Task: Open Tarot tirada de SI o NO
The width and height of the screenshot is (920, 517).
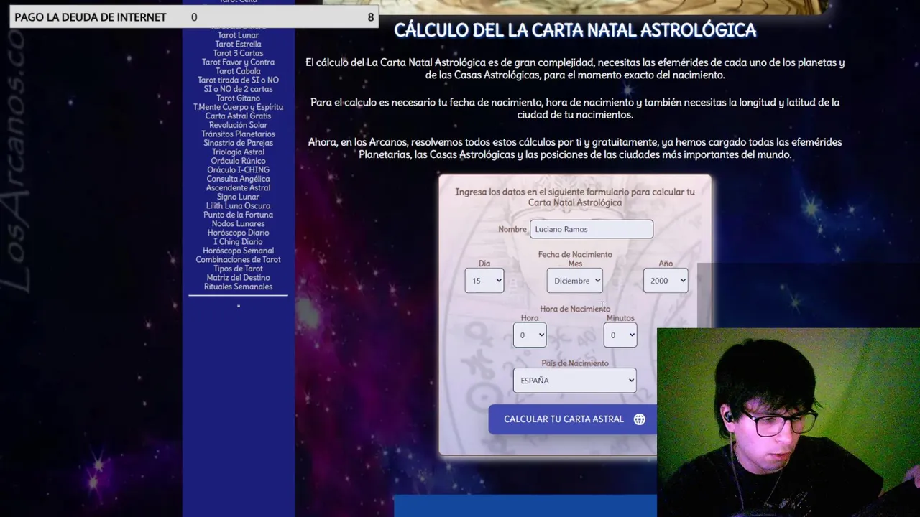Action: (x=238, y=80)
